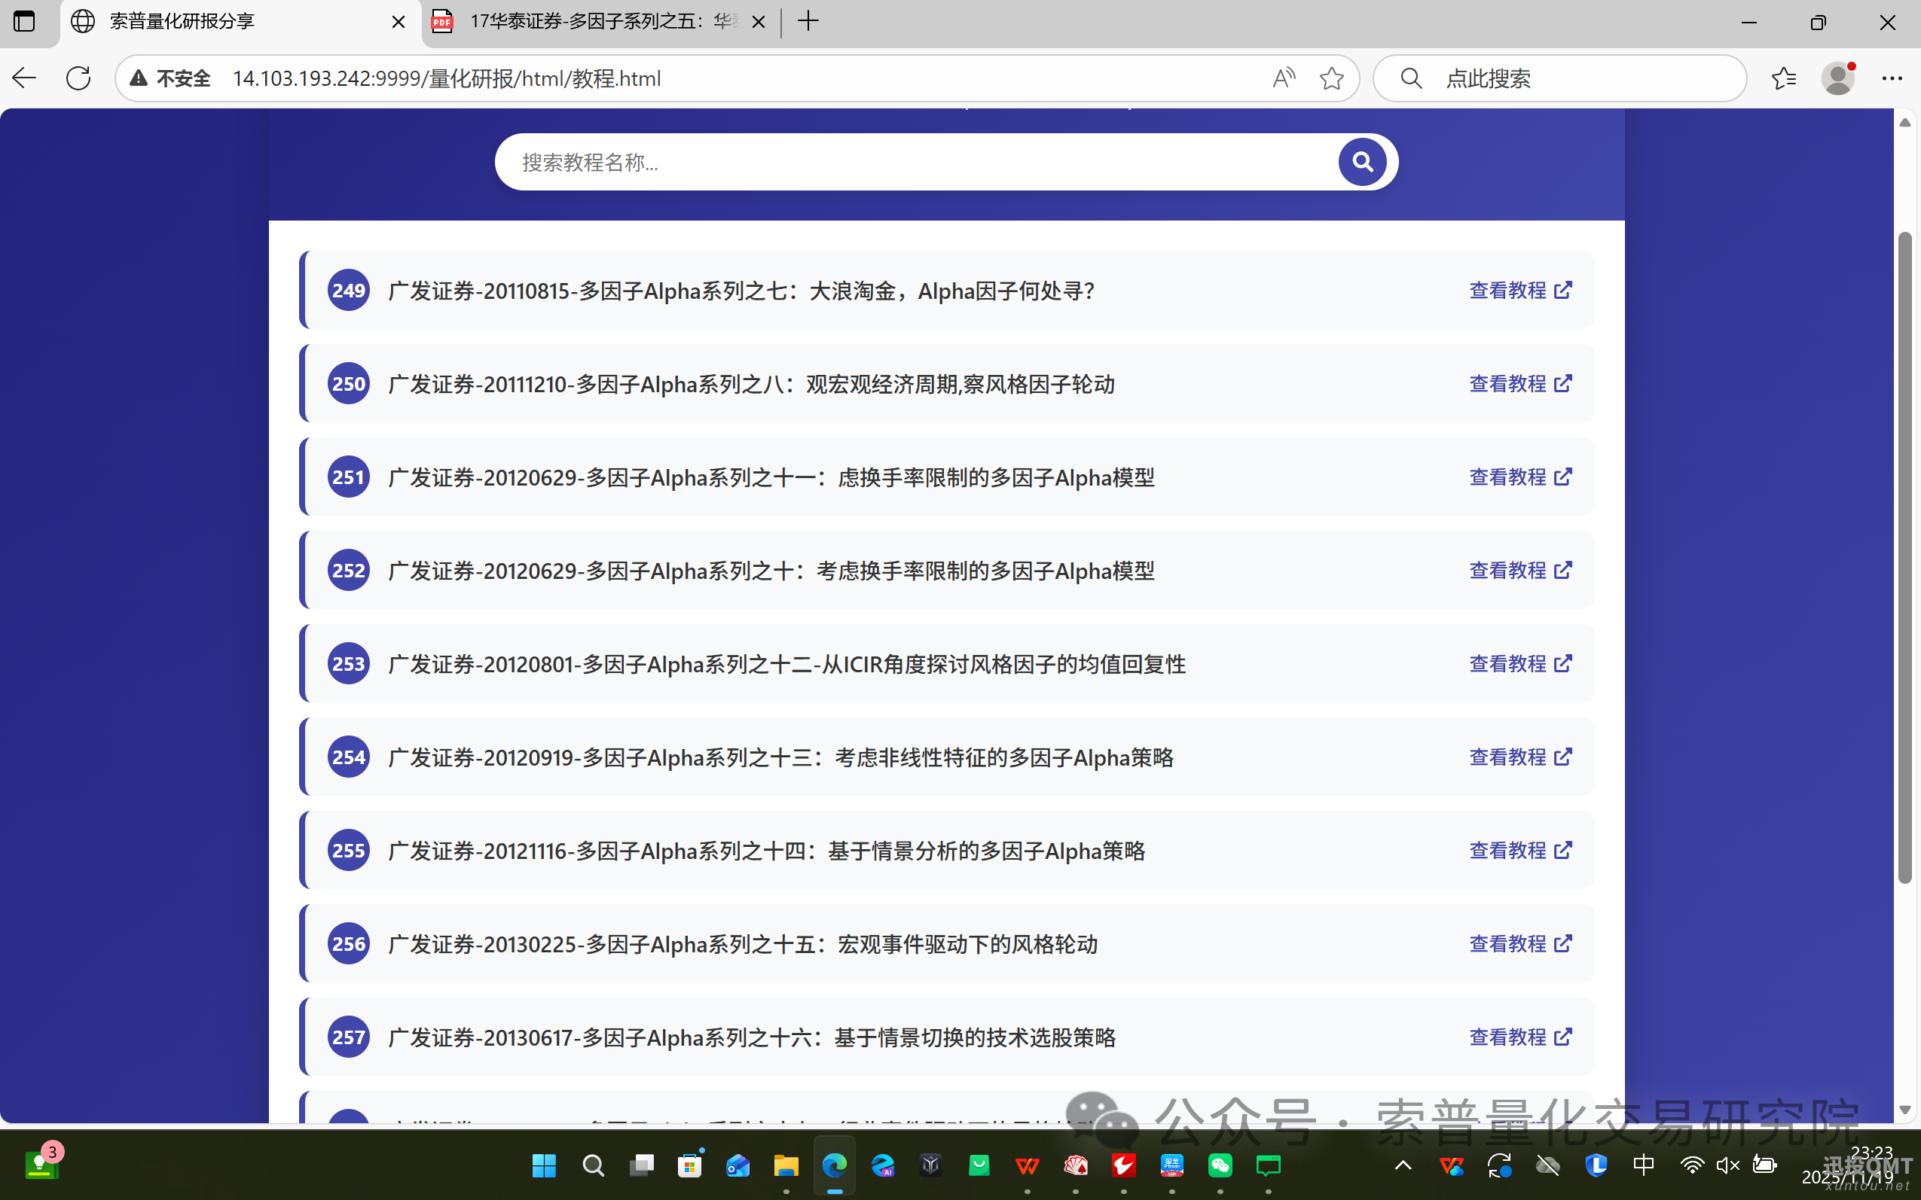Launch WeChat from the taskbar
This screenshot has height=1200, width=1921.
[1220, 1165]
